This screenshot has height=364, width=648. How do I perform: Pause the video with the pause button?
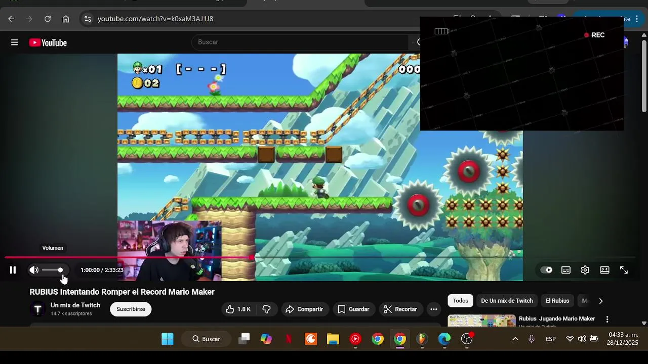(13, 270)
